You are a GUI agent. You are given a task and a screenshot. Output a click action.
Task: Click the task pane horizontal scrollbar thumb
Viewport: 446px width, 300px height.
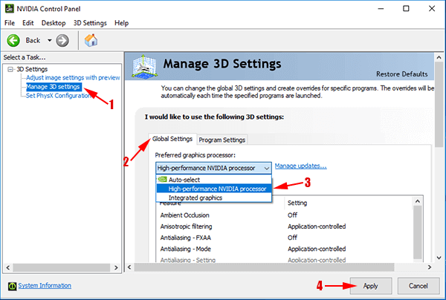point(62,267)
